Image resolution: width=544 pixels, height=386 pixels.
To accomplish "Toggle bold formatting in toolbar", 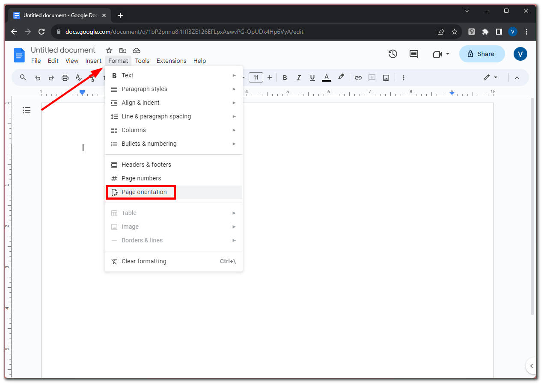I will (x=285, y=77).
